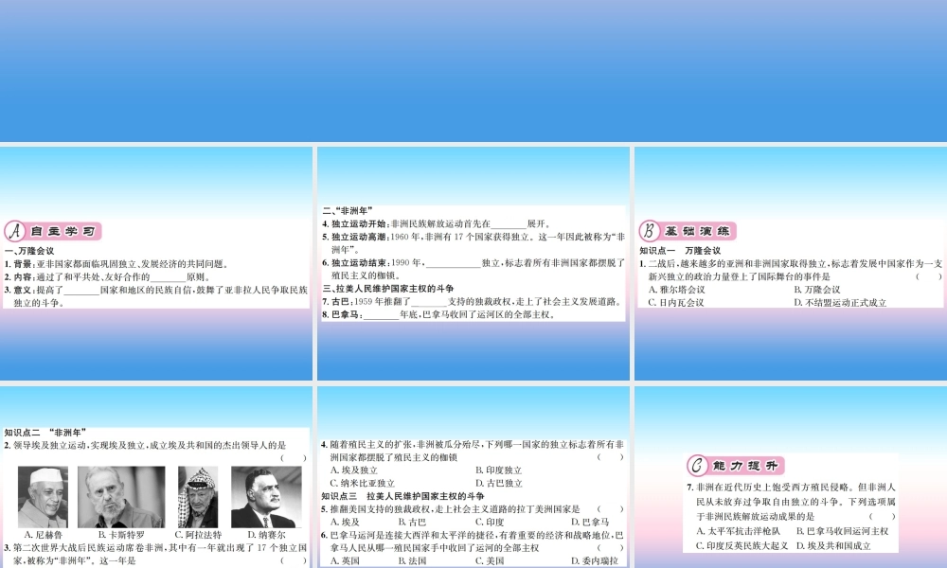Click the answer bracket of question 4
The width and height of the screenshot is (947, 568).
(611, 457)
